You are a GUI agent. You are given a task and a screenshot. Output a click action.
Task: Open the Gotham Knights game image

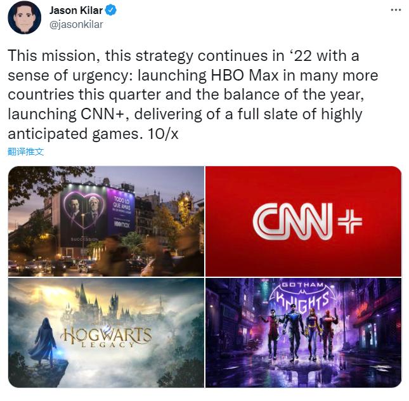click(x=303, y=332)
